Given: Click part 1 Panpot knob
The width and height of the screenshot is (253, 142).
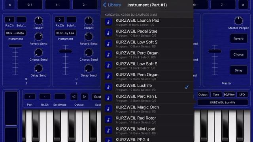Looking at the screenshot, I should [38, 21].
